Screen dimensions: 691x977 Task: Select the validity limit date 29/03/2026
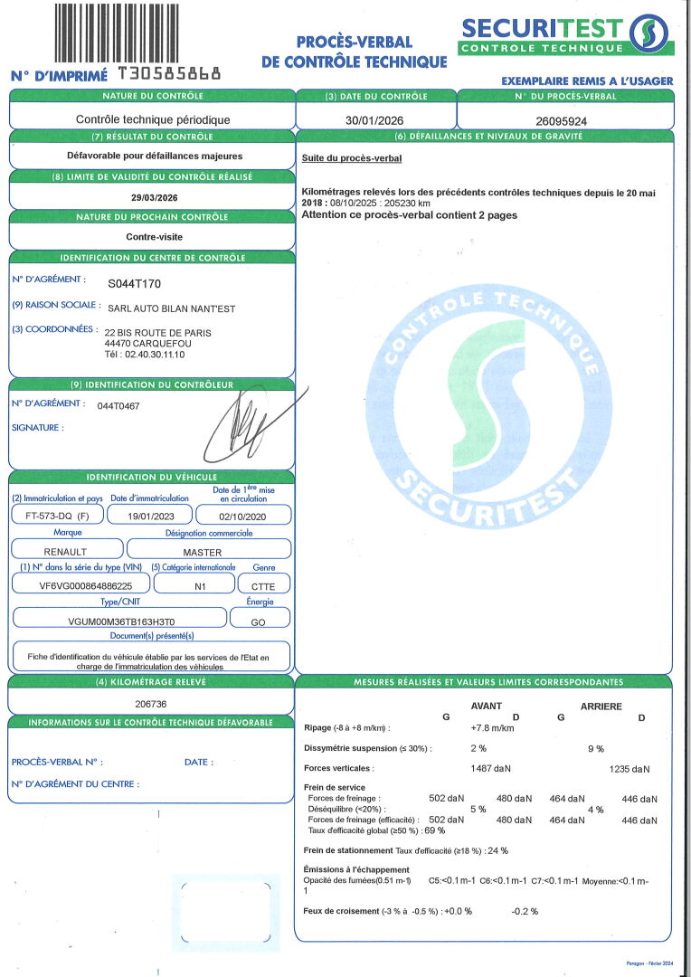tap(152, 198)
